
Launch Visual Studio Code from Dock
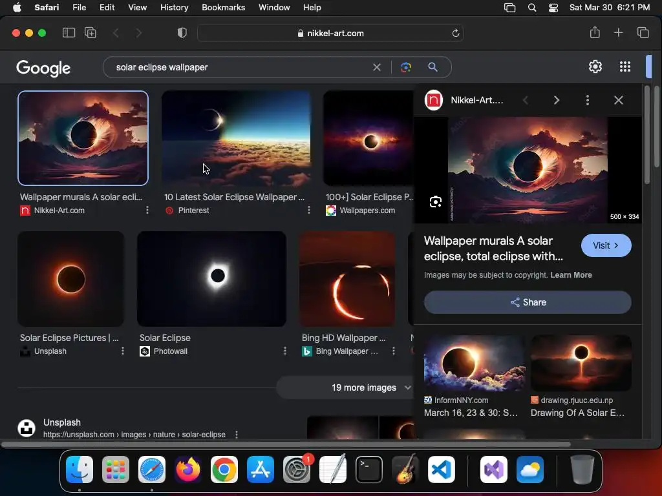point(441,470)
